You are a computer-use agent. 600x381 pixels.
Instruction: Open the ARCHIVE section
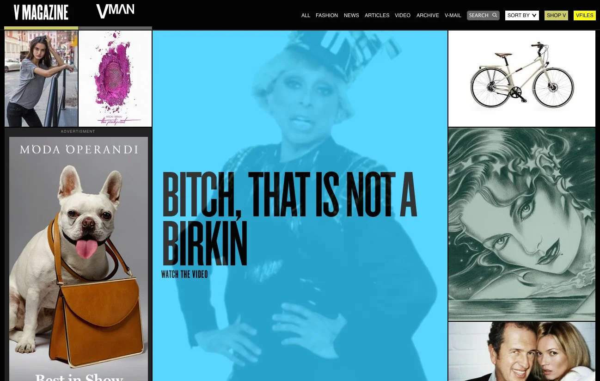(428, 15)
